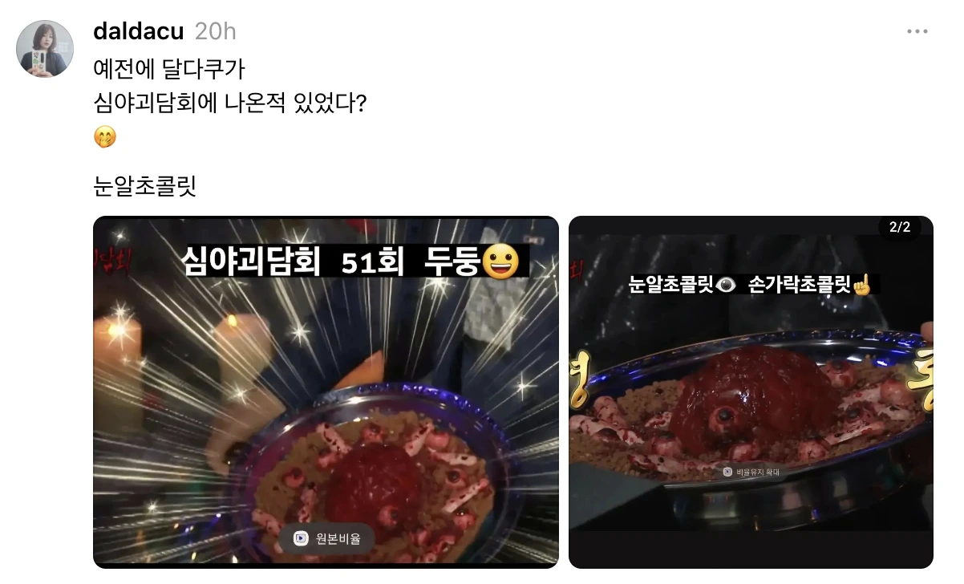Open the first attached image with candles
Screen dimensions: 964x584
point(326,392)
